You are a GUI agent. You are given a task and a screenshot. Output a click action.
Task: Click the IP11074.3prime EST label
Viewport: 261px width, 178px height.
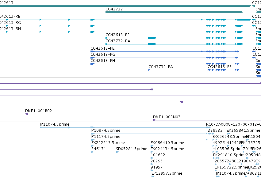pos(230,173)
